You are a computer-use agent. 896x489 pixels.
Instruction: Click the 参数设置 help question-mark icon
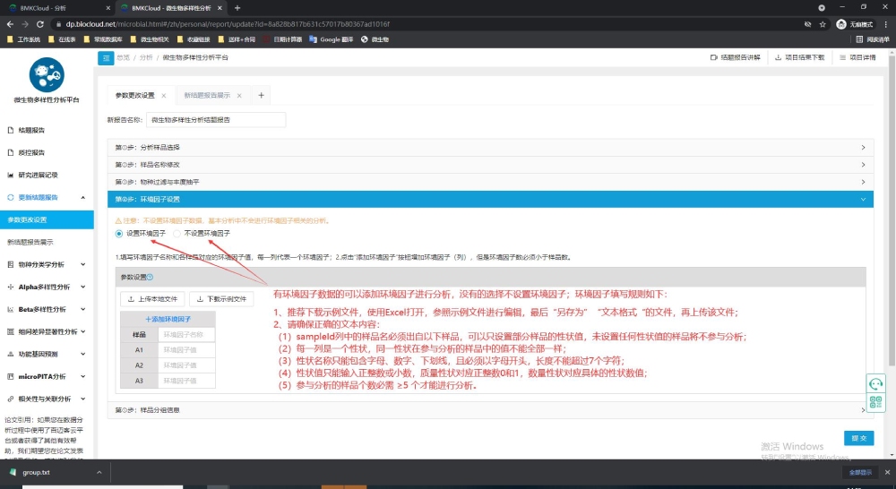coord(161,277)
